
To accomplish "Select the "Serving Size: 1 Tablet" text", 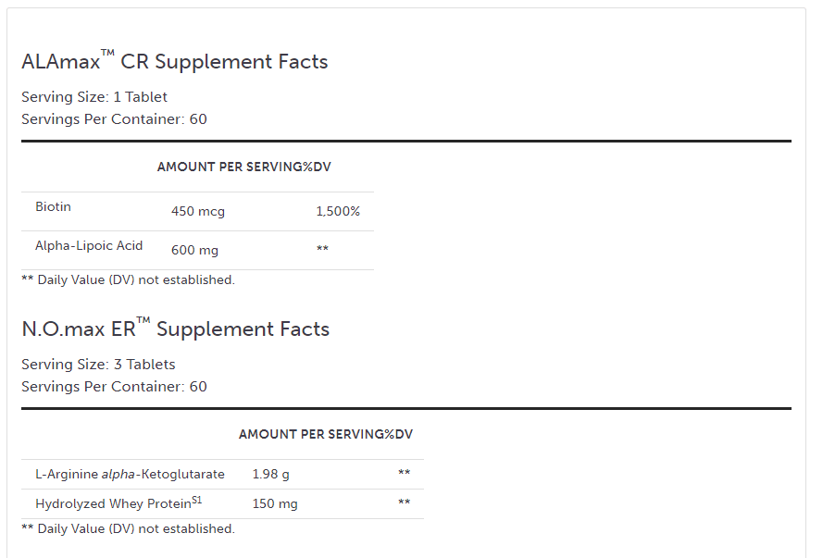I will coord(94,96).
